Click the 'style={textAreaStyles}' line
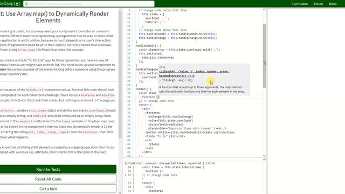Screen dimensions: 345x194 [x=165, y=124]
